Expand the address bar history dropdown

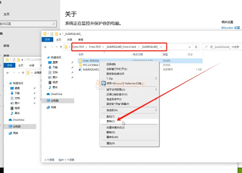(190, 47)
